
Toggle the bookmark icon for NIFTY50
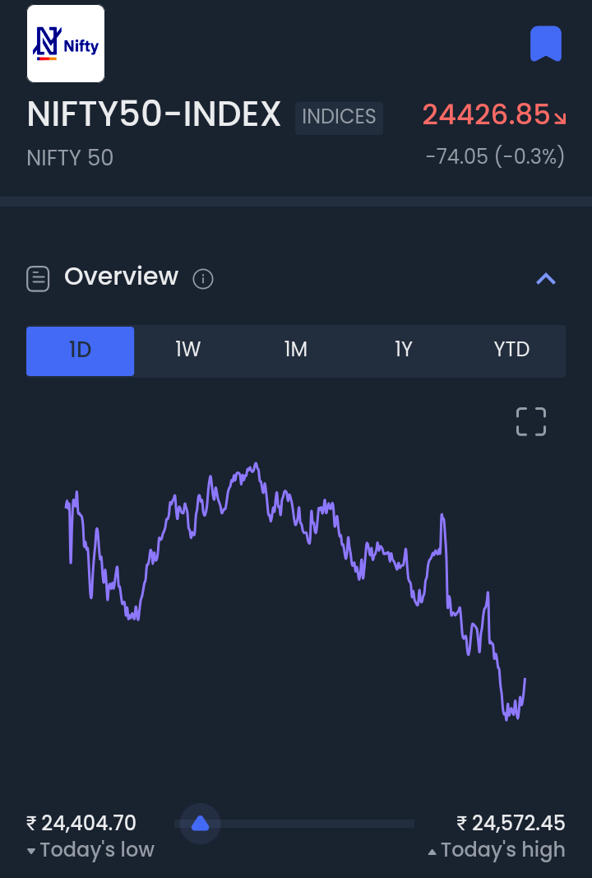coord(545,44)
